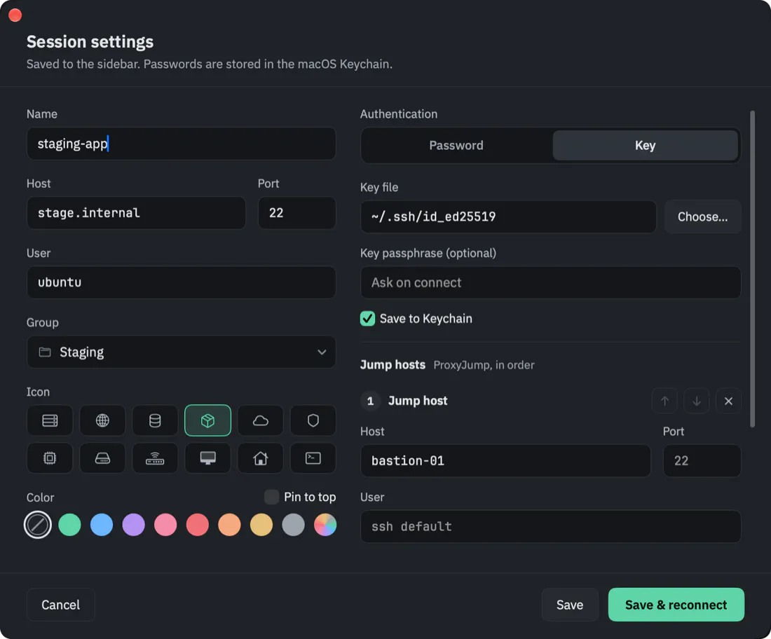Select the no-color swatch

coord(38,525)
